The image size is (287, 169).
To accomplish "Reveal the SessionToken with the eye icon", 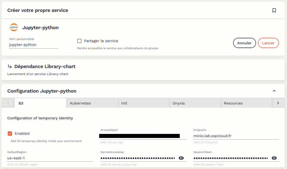I will click(x=274, y=158).
